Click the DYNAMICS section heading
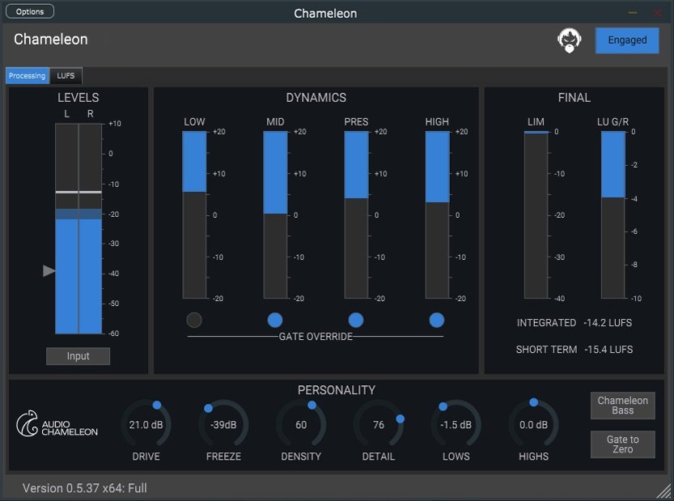This screenshot has height=501, width=674. [x=316, y=98]
